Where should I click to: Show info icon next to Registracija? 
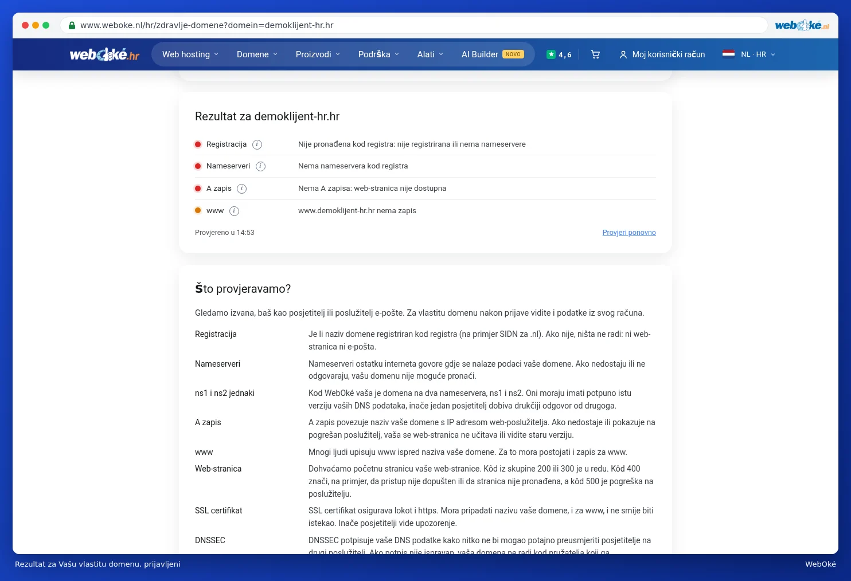(257, 144)
